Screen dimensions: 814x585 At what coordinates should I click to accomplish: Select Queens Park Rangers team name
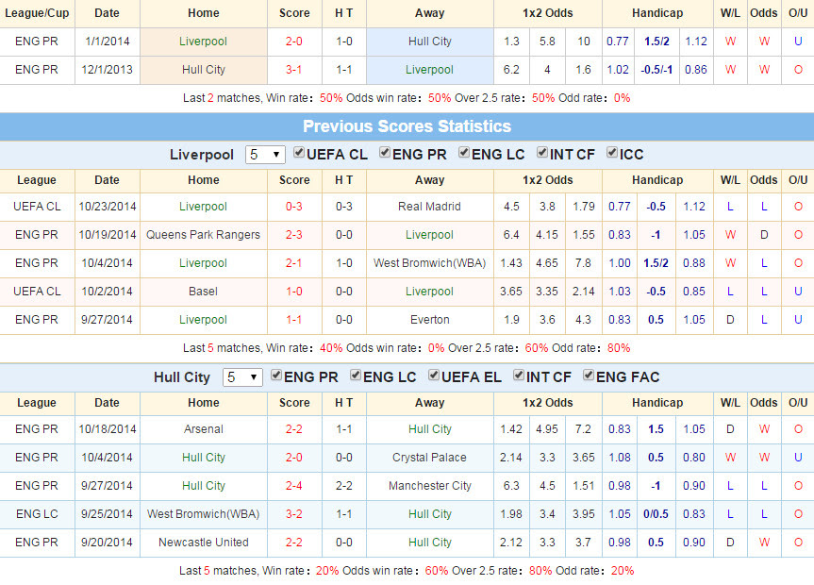(x=203, y=235)
